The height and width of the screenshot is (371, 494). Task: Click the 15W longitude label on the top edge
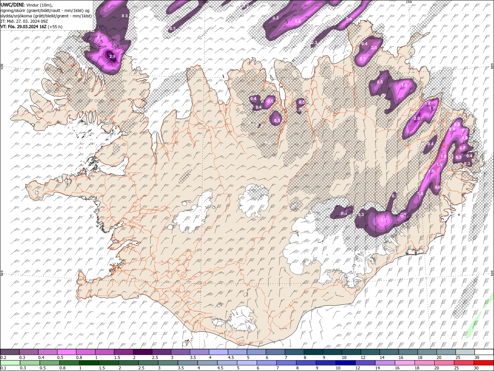(x=409, y=2)
